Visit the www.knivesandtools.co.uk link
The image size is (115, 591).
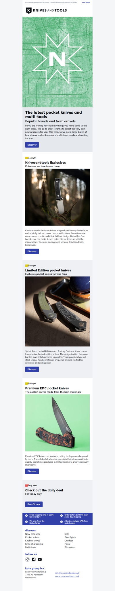pyautogui.click(x=67, y=576)
